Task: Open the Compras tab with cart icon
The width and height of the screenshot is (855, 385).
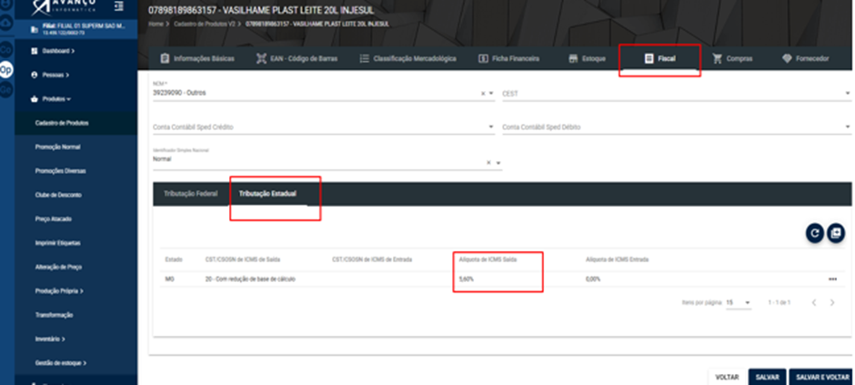Action: coord(732,59)
